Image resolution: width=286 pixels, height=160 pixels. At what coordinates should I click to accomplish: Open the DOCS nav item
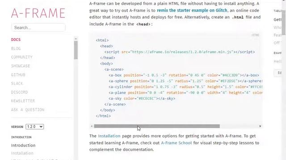16,40
